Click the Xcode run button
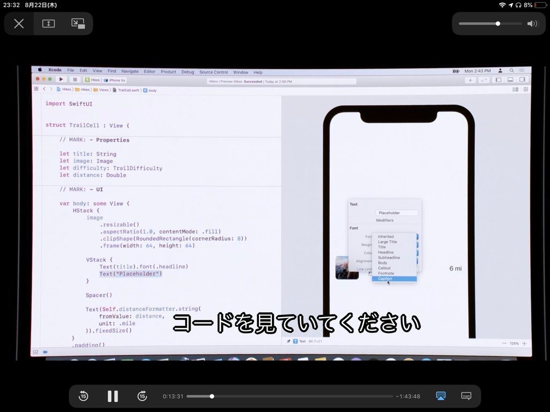The width and height of the screenshot is (550, 412). tap(61, 79)
